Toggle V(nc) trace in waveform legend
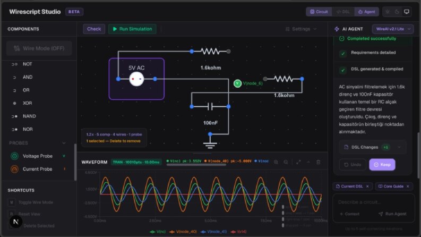421x237 pixels. (158, 232)
